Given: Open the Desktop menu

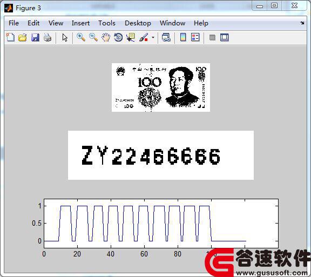Looking at the screenshot, I should [x=138, y=23].
